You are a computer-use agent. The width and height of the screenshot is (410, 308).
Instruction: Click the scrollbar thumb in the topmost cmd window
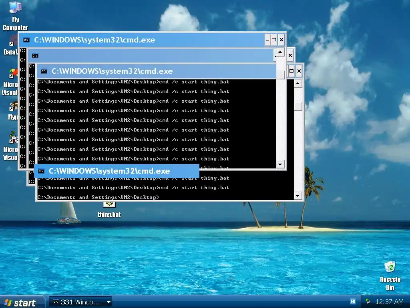point(280,75)
